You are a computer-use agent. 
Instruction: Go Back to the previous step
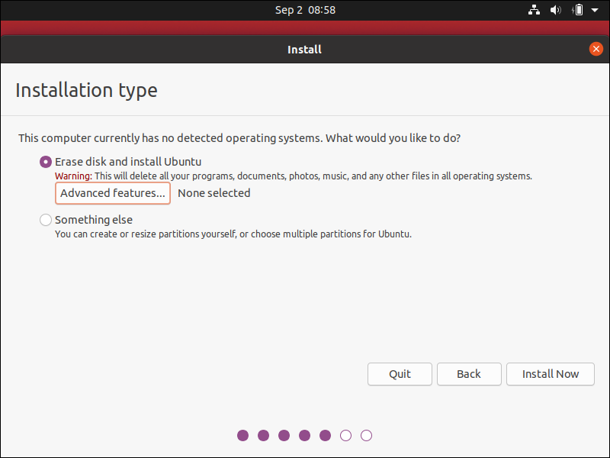469,374
